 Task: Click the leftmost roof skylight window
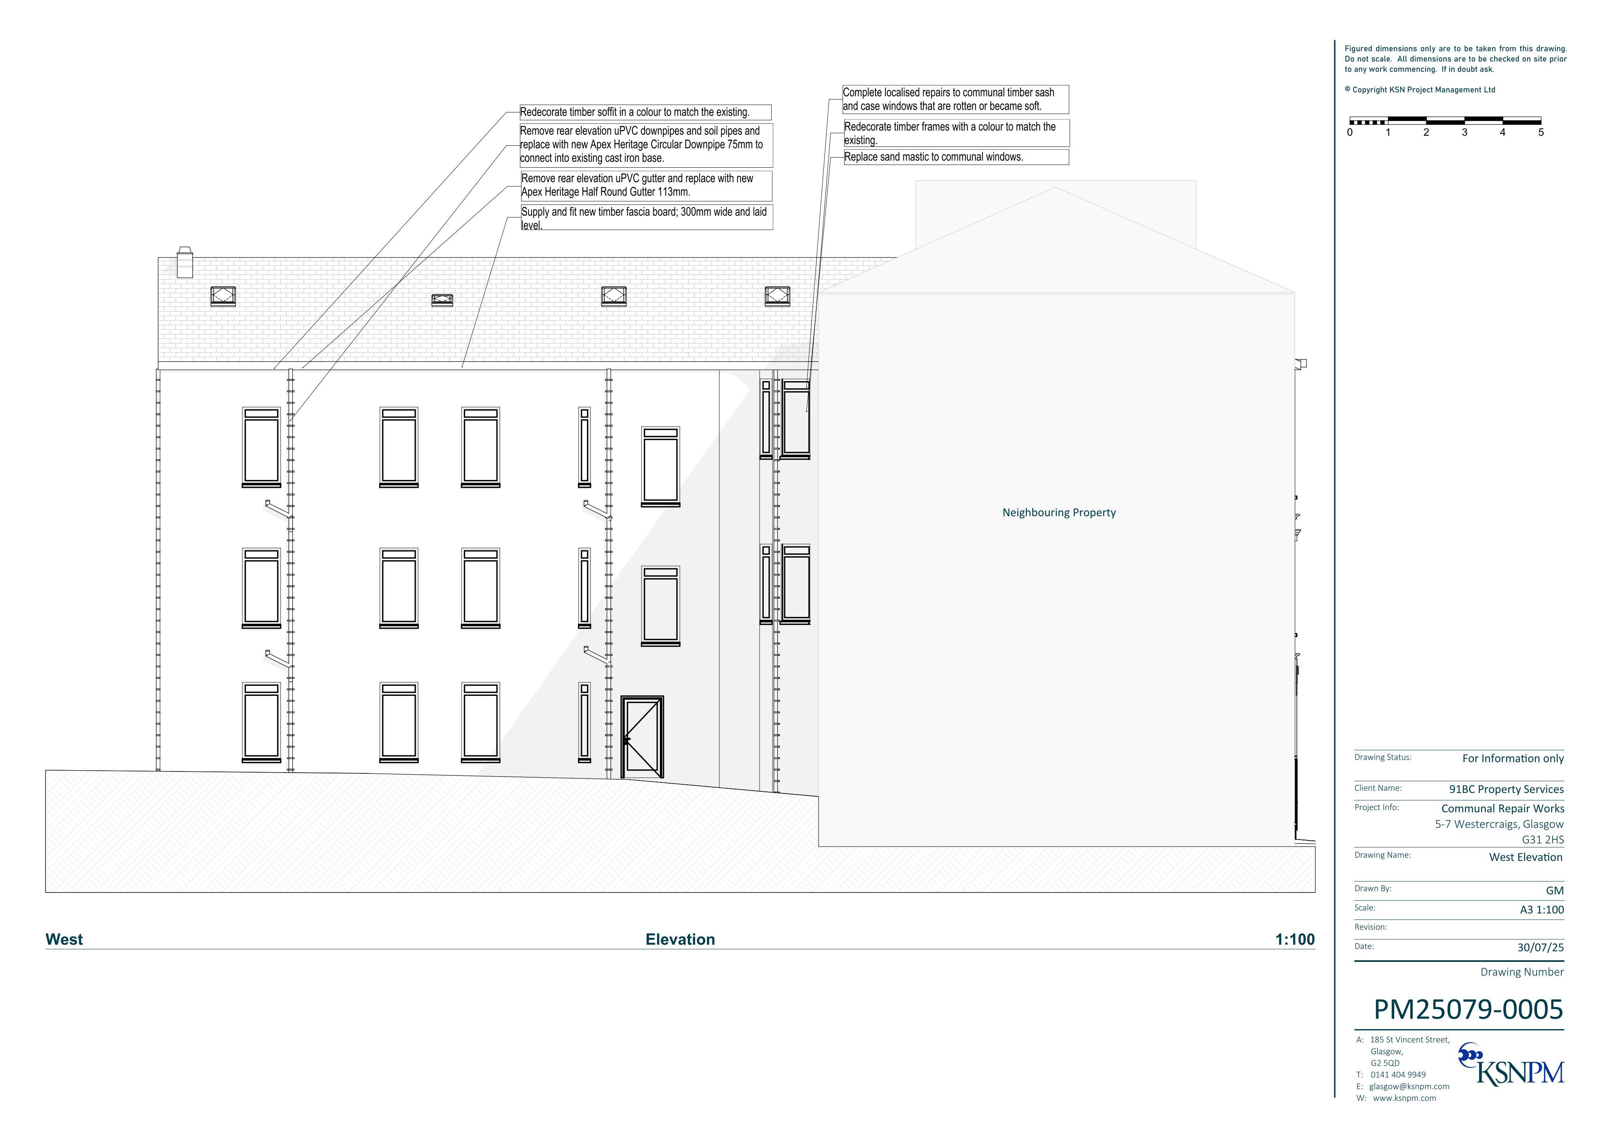[223, 296]
